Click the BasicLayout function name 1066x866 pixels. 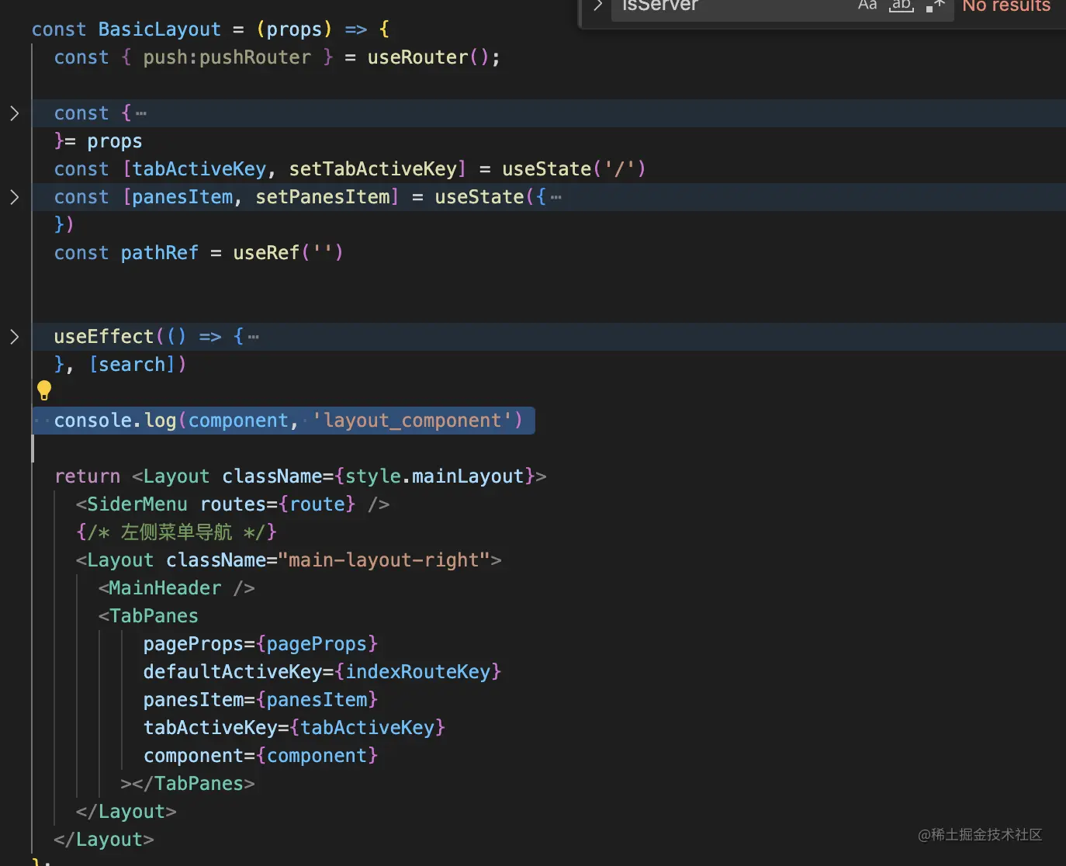click(x=160, y=29)
